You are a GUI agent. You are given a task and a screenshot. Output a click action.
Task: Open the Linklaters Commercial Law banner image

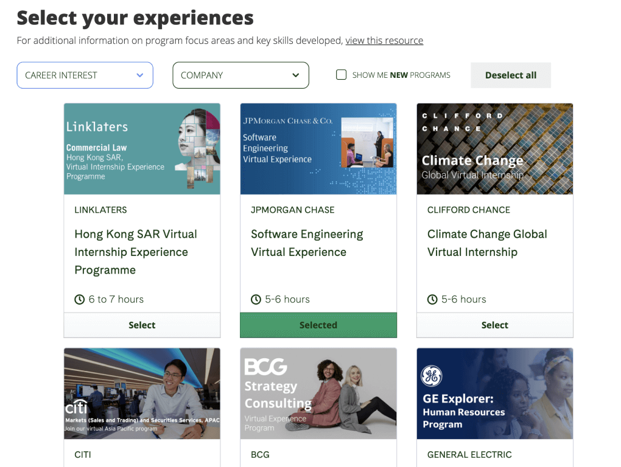142,149
